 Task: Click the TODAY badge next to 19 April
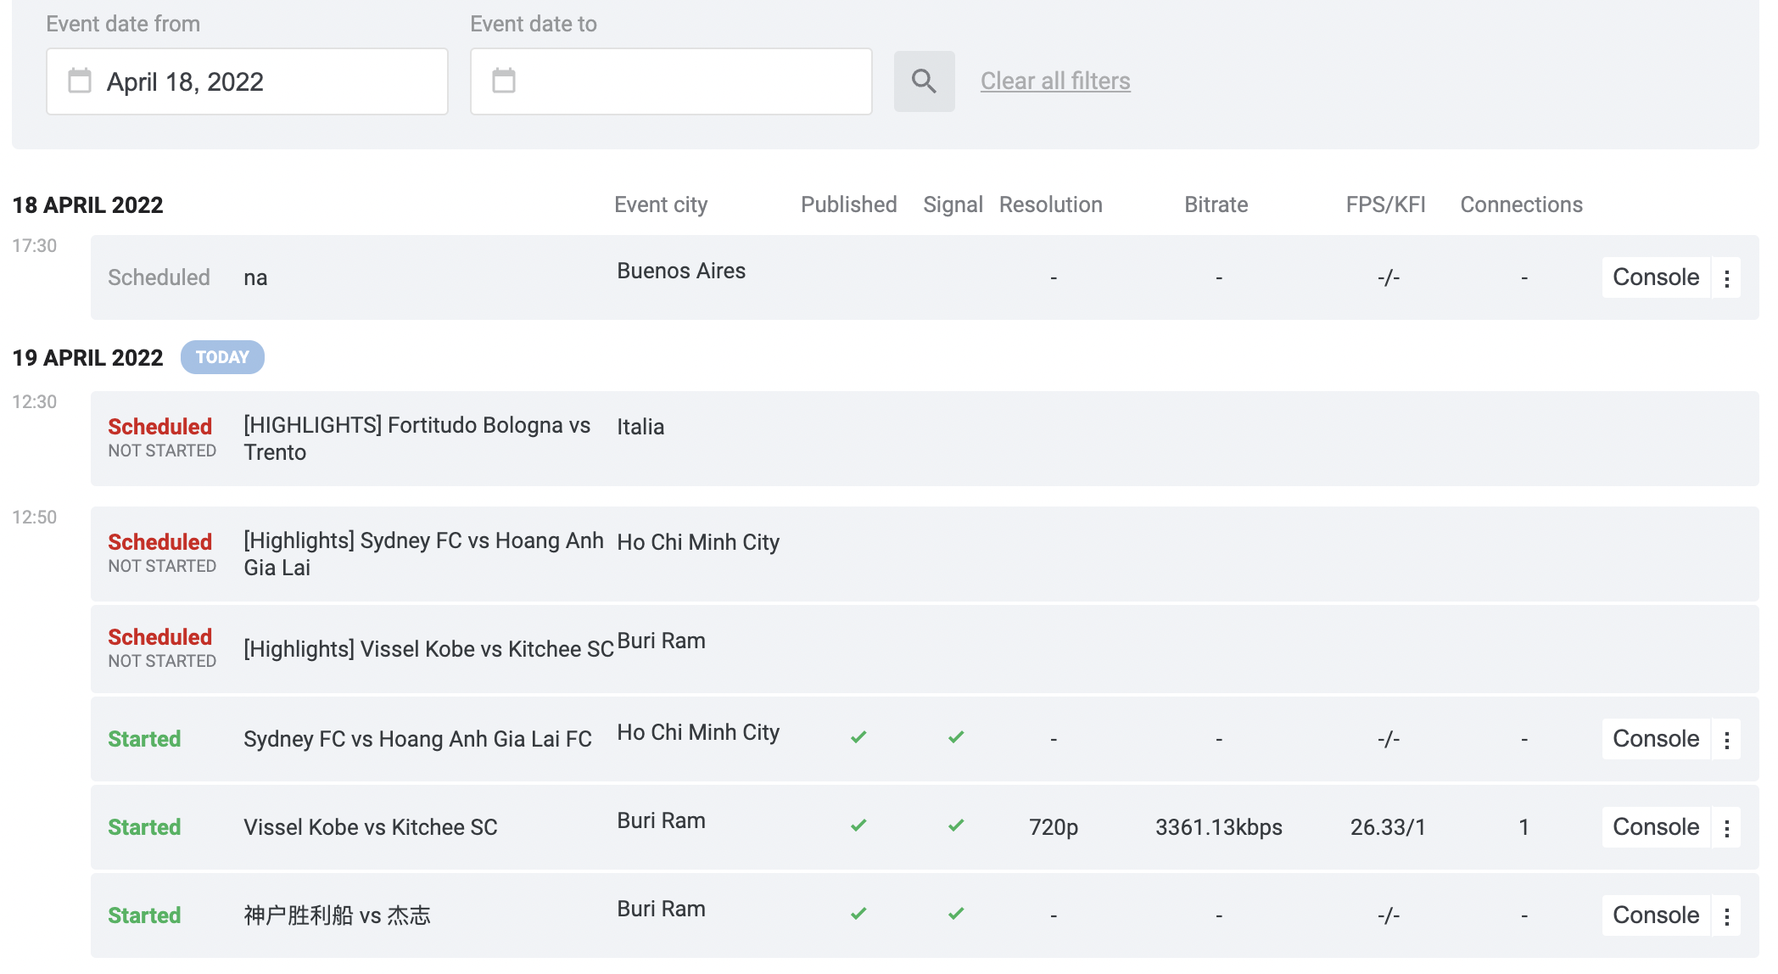click(x=222, y=357)
